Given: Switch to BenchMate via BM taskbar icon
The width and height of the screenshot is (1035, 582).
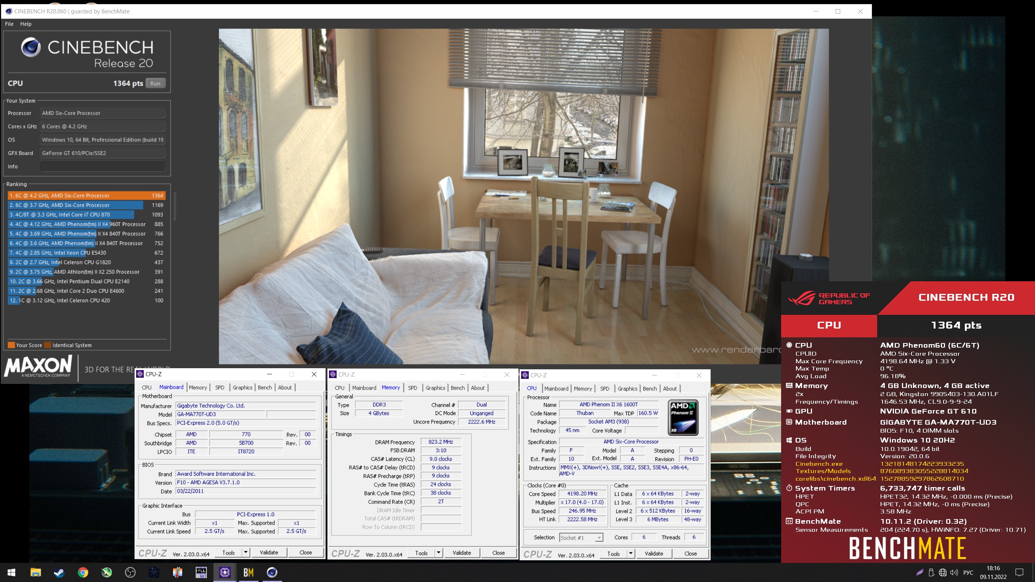Looking at the screenshot, I should coord(248,572).
